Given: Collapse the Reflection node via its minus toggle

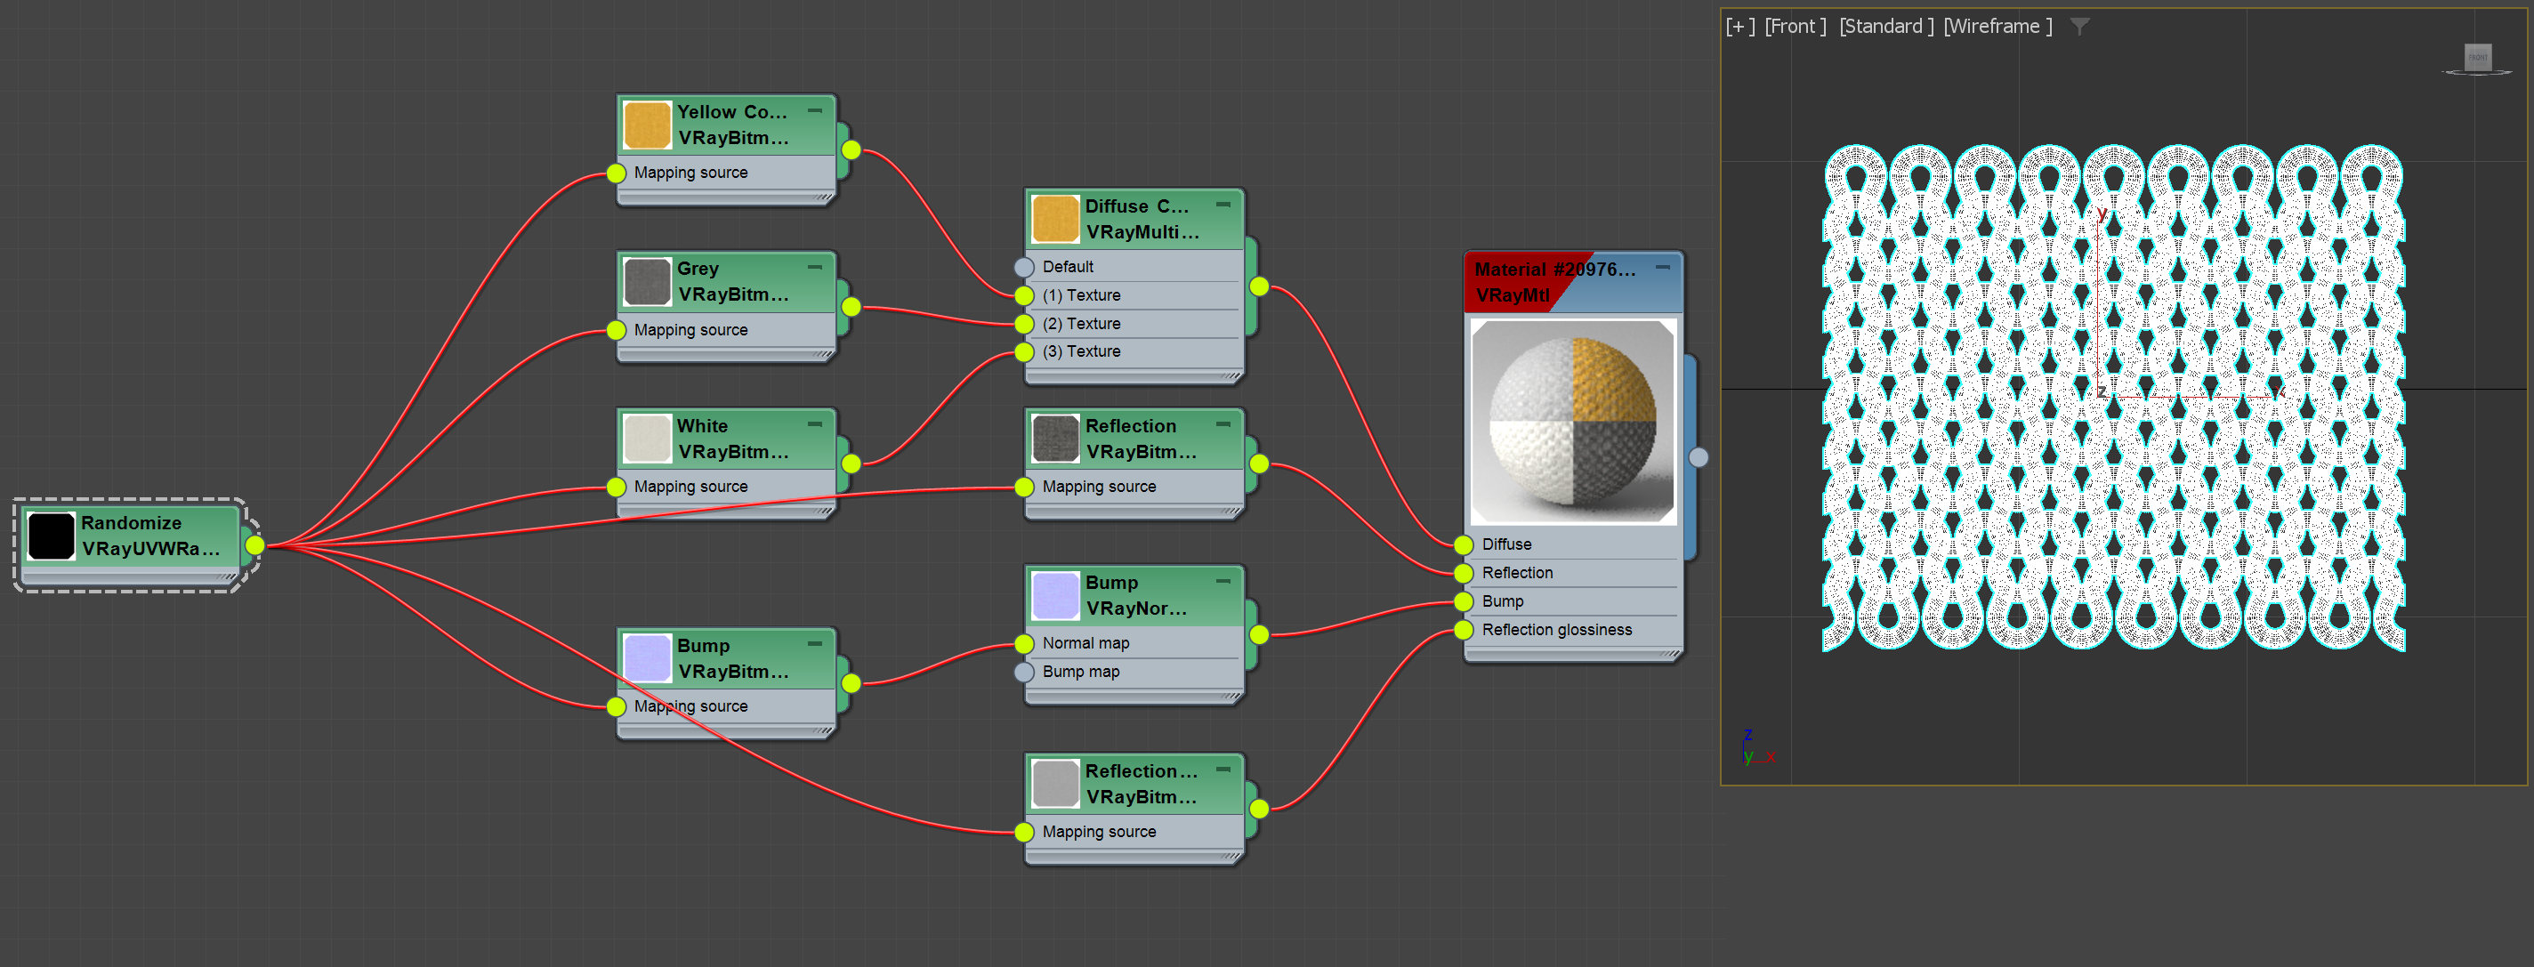Looking at the screenshot, I should point(1223,425).
